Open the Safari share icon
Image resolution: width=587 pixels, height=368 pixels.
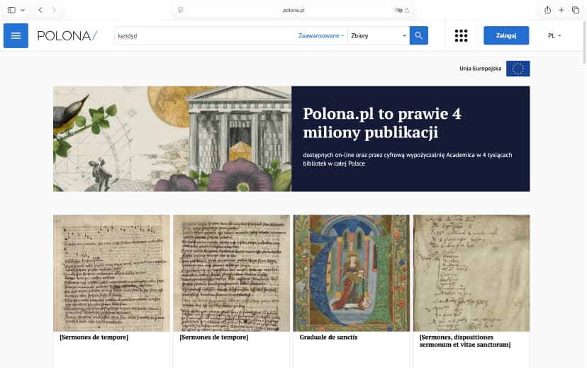coord(547,10)
